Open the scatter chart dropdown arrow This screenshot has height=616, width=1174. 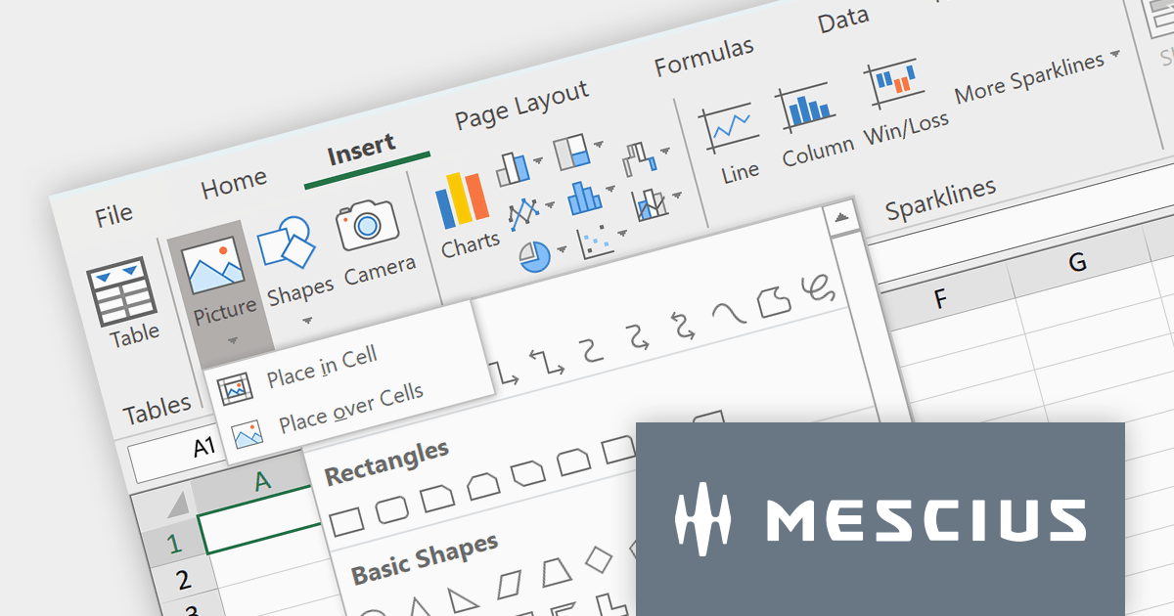point(621,233)
